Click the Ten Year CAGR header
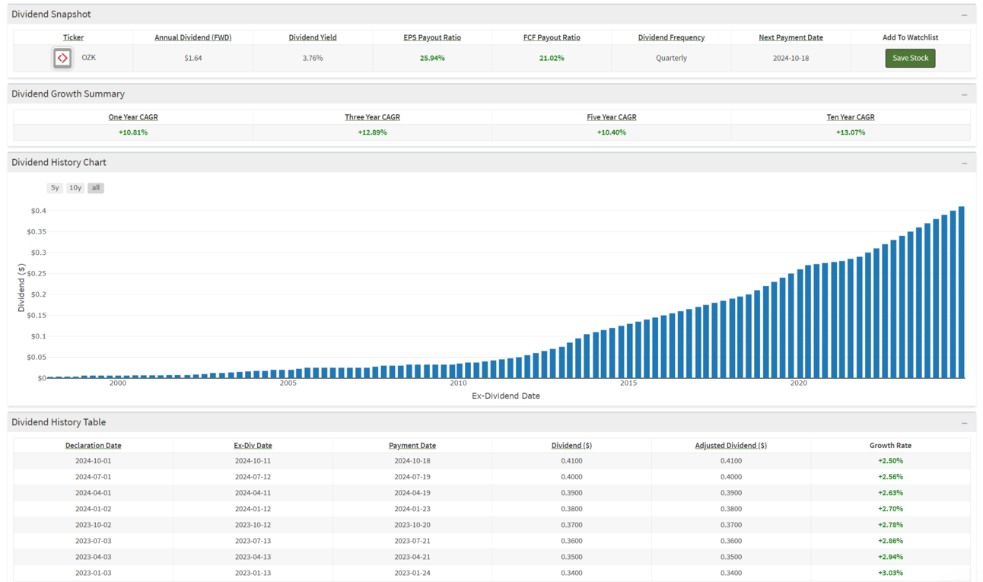Screen dimensions: 983x582 (x=851, y=117)
